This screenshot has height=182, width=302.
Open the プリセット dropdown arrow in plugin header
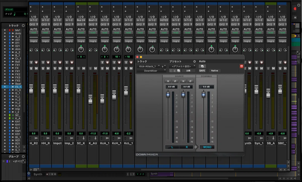(x=195, y=61)
